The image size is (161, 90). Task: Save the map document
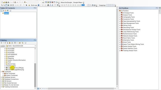click(6, 2)
